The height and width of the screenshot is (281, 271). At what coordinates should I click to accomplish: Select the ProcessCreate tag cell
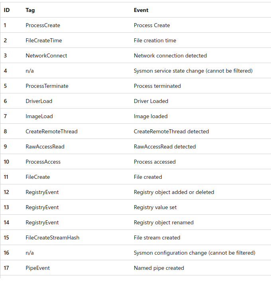pos(43,25)
